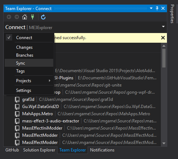Pin the Team Explorer window
The width and height of the screenshot is (178, 159).
coord(157,8)
